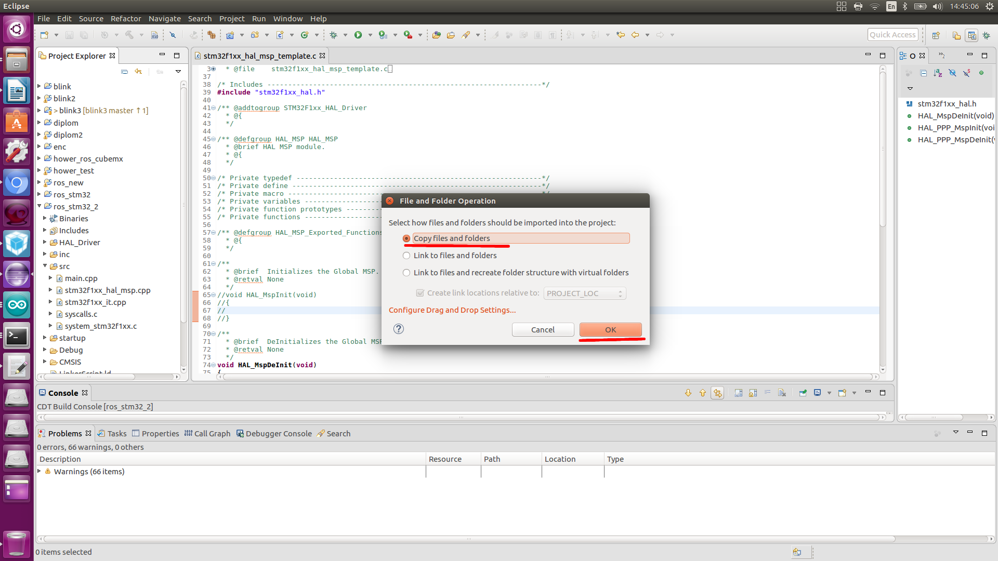Click the Quick Access search icon
The width and height of the screenshot is (998, 561).
[x=892, y=34]
